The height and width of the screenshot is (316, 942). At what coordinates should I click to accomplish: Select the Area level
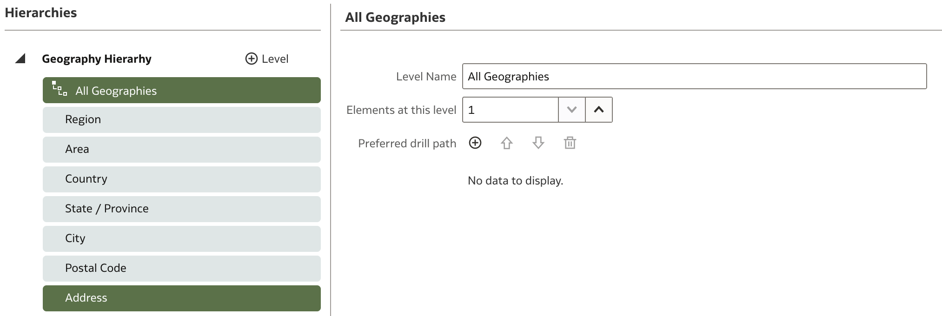[x=182, y=150]
